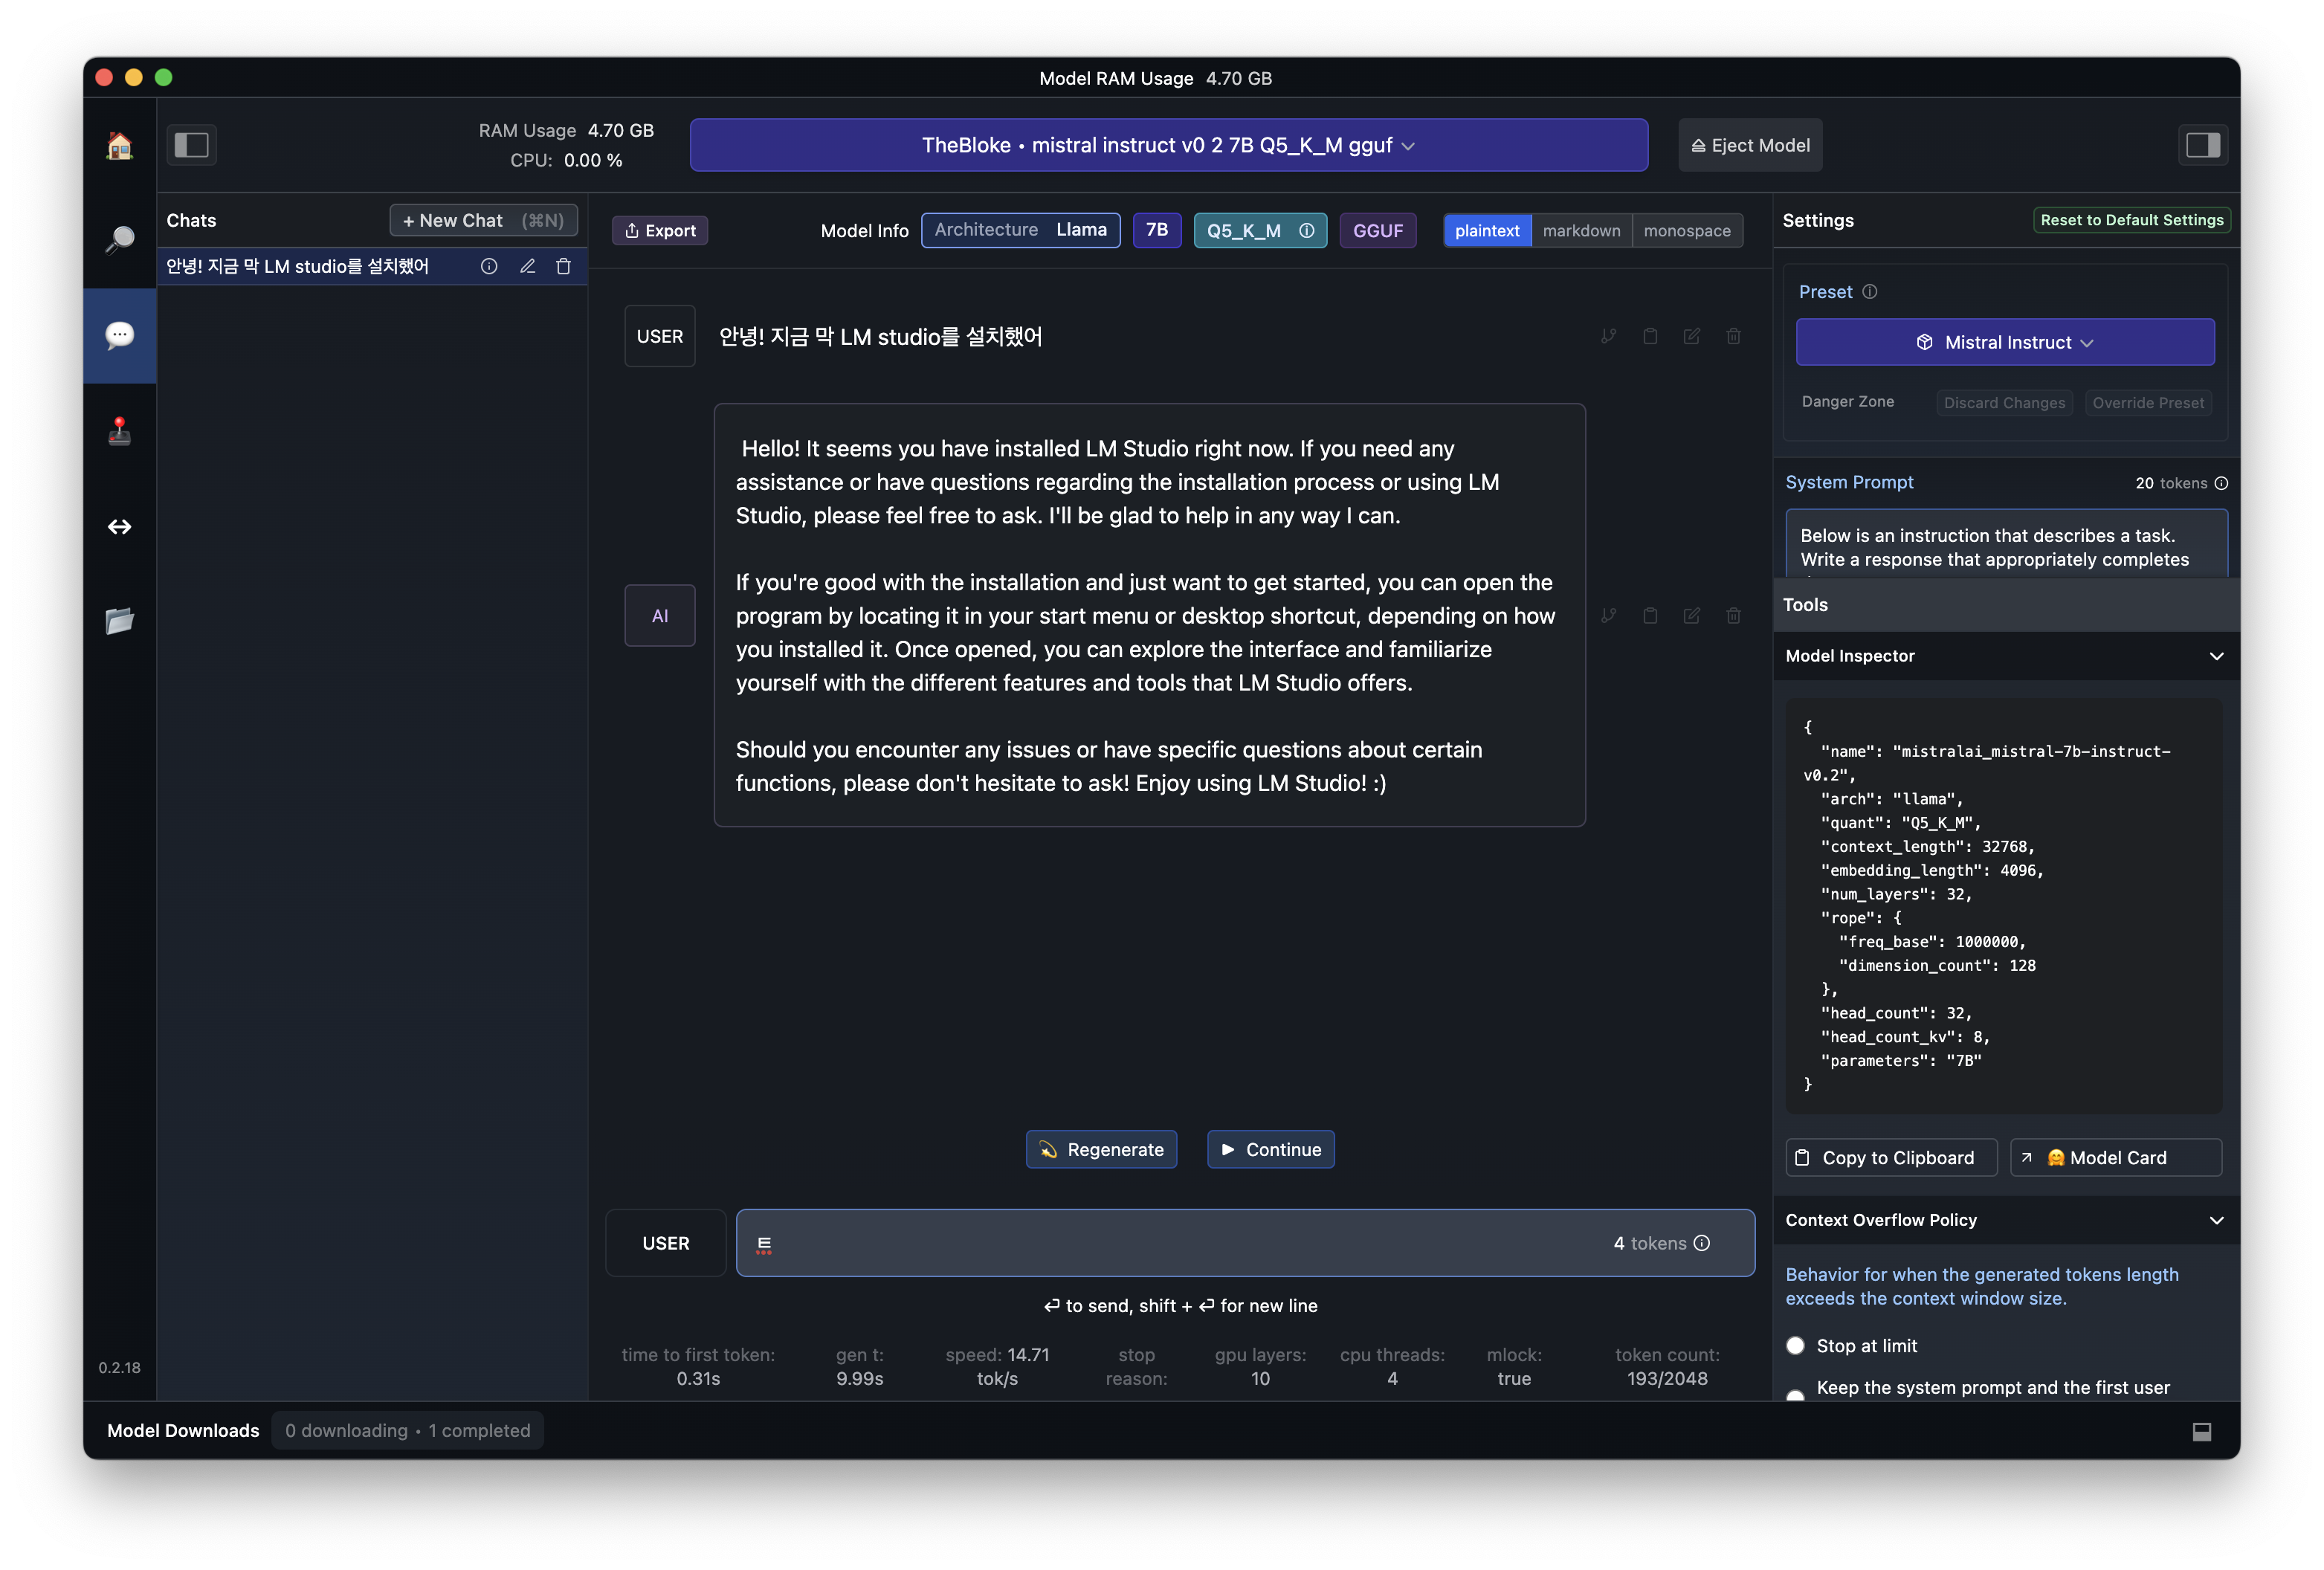Image resolution: width=2324 pixels, height=1570 pixels.
Task: Rename chat with pencil icon
Action: pos(527,266)
